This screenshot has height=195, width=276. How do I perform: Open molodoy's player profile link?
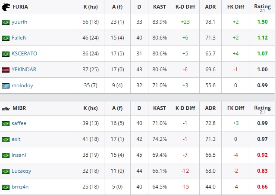22,85
